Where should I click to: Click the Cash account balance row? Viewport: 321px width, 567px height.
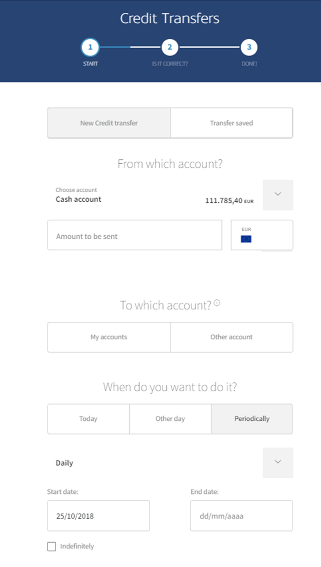click(x=155, y=195)
